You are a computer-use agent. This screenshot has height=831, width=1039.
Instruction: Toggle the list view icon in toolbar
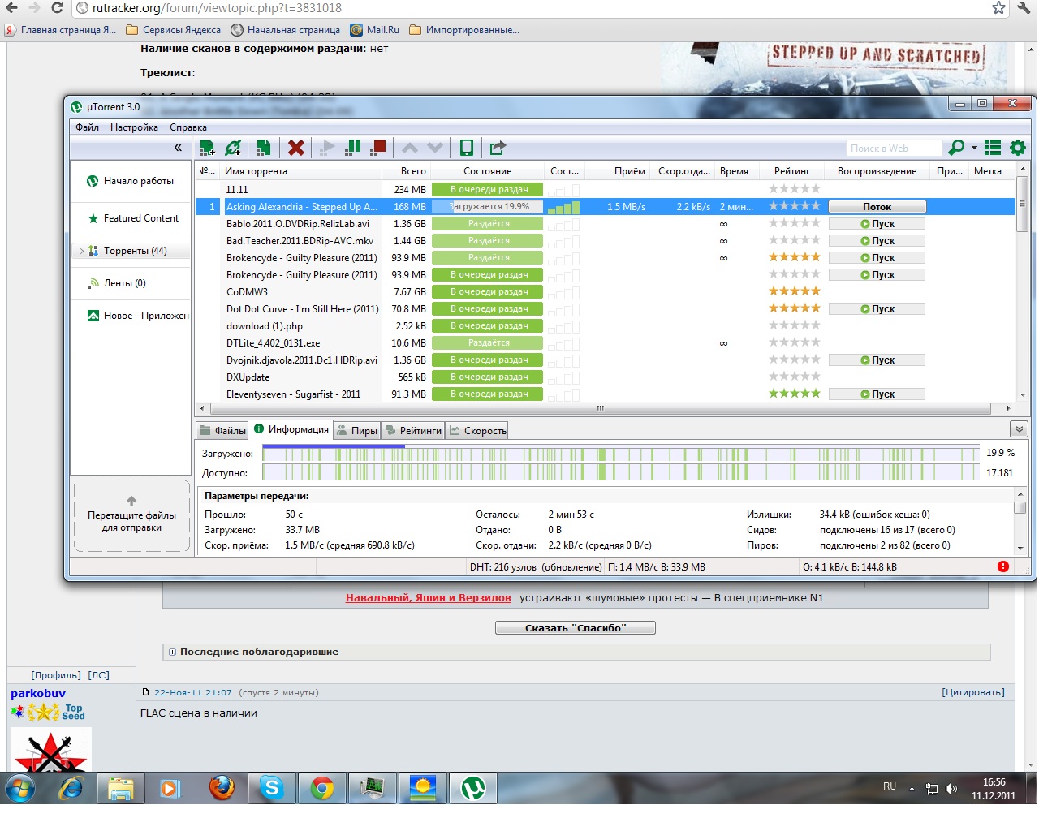pyautogui.click(x=992, y=148)
